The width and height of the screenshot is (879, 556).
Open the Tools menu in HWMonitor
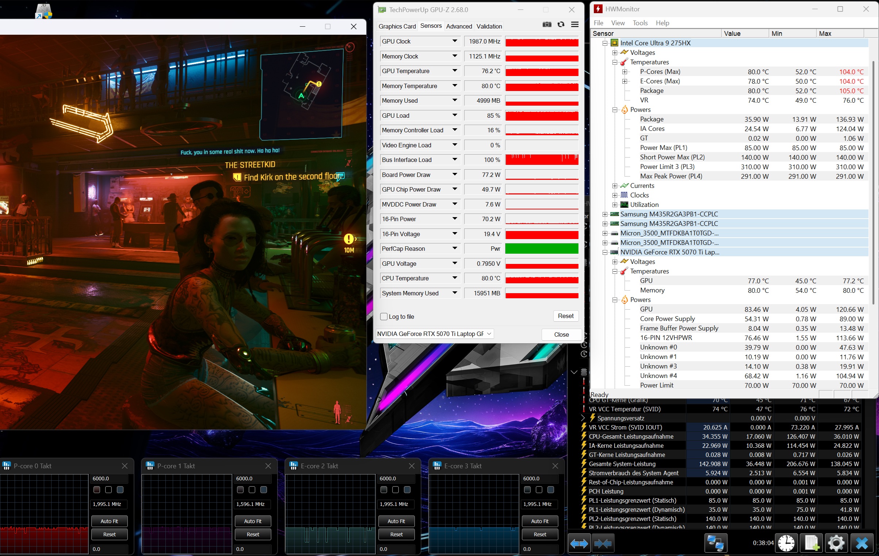[640, 23]
